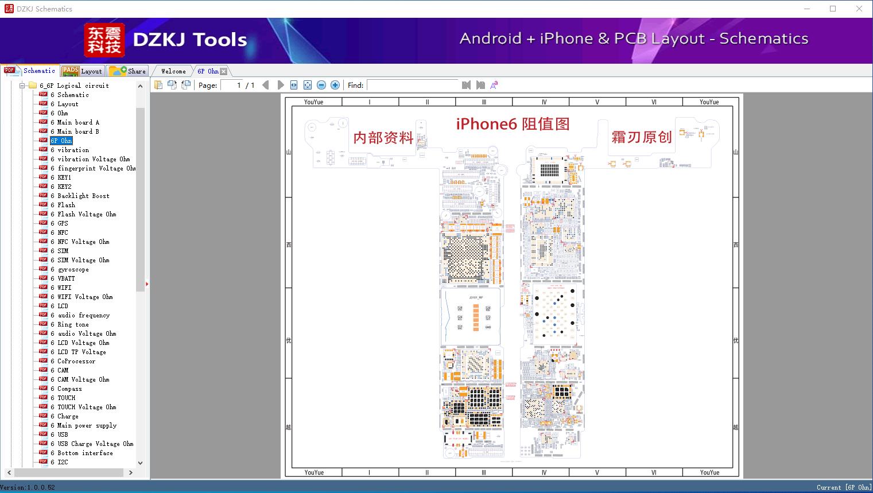Go to next page arrow

pyautogui.click(x=281, y=85)
